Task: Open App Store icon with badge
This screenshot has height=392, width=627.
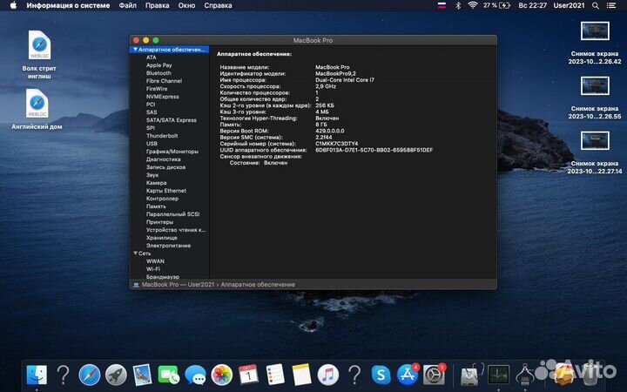Action: click(x=408, y=375)
